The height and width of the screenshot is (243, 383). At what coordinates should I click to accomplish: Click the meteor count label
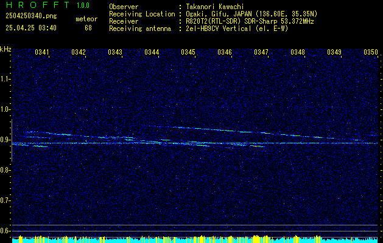(x=86, y=19)
